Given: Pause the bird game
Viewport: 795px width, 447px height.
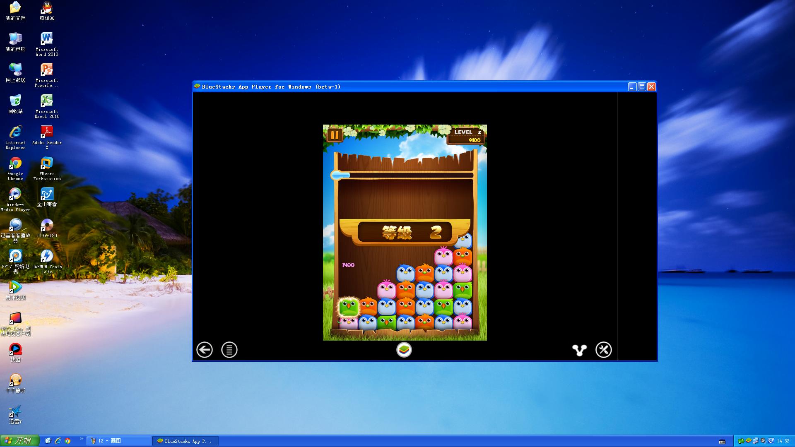Looking at the screenshot, I should coord(335,135).
